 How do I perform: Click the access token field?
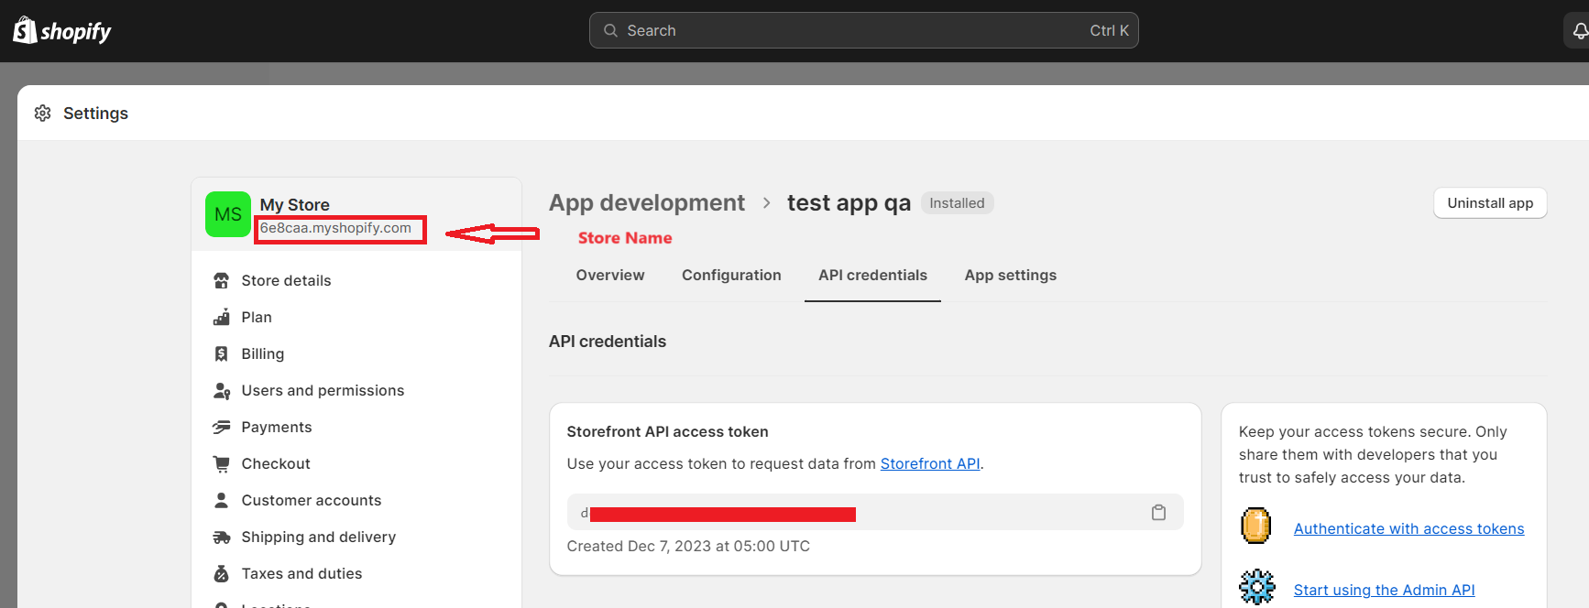click(x=875, y=512)
